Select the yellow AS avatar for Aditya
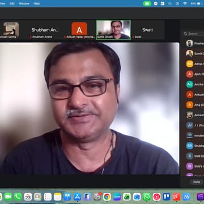 click(190, 64)
